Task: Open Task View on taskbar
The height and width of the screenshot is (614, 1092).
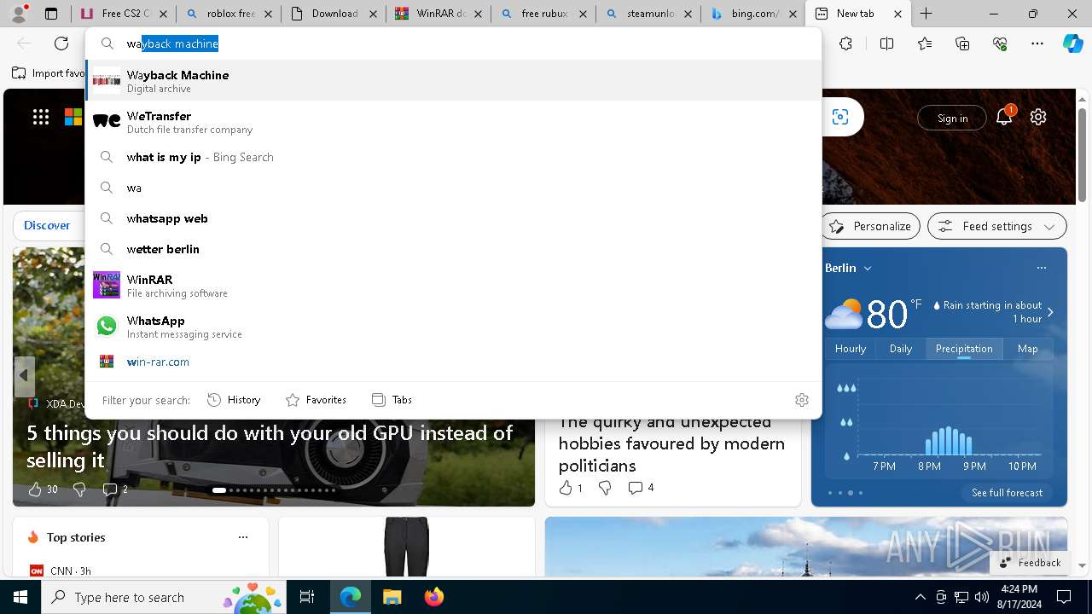Action: click(307, 597)
